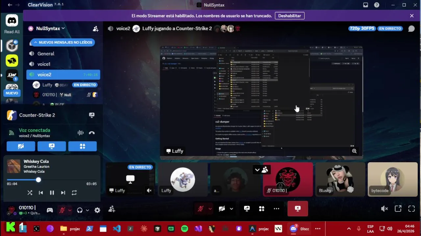Open camera options arrow in call bar
Image resolution: width=421 pixels, height=236 pixels.
click(231, 208)
